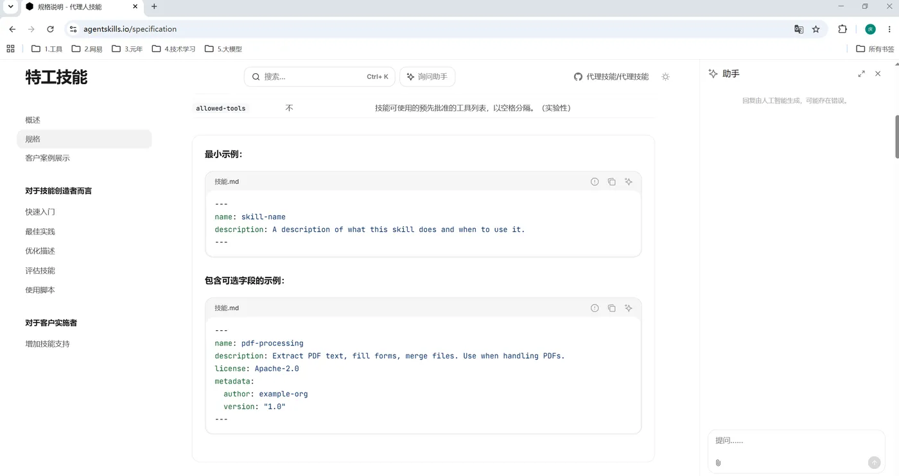Image resolution: width=899 pixels, height=476 pixels.
Task: Report issue icon on optional fields block
Action: coord(595,308)
